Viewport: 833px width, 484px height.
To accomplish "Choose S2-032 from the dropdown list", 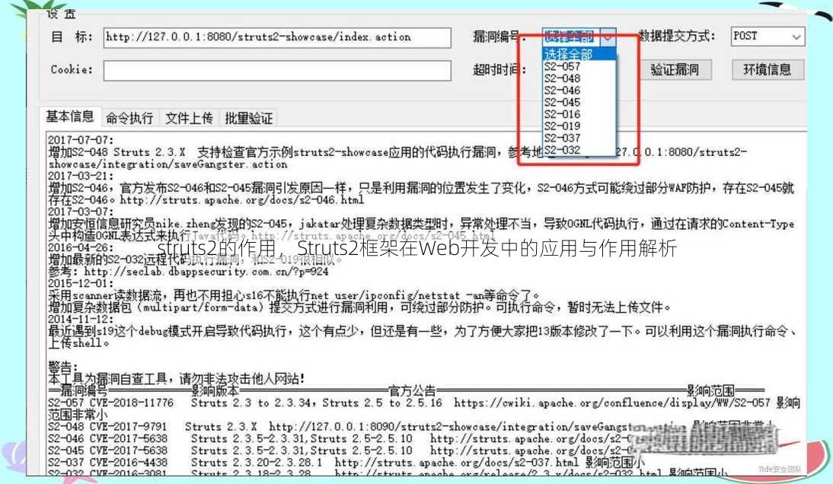I will tap(562, 150).
